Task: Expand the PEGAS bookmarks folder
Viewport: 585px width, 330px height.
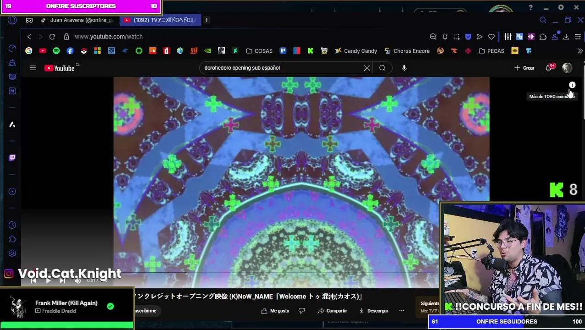Action: pyautogui.click(x=491, y=51)
